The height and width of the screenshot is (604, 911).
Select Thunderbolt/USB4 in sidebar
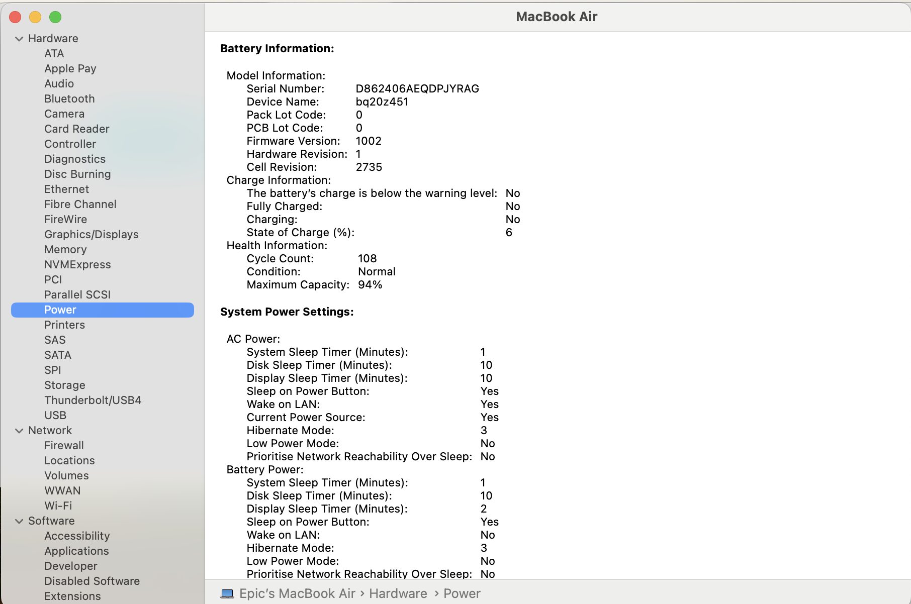93,400
